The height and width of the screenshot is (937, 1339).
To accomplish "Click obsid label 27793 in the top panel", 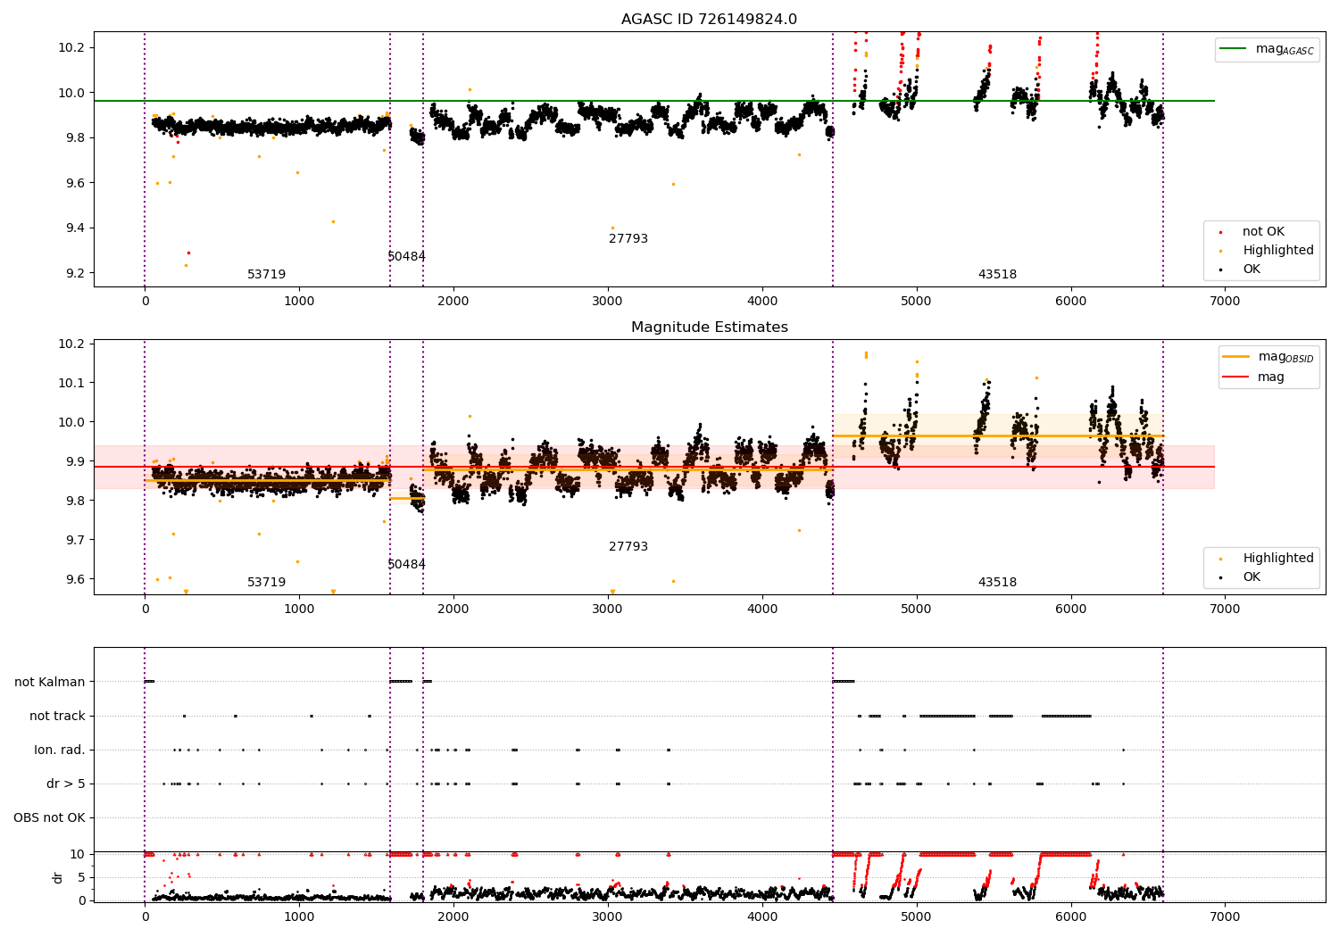I will click(628, 239).
